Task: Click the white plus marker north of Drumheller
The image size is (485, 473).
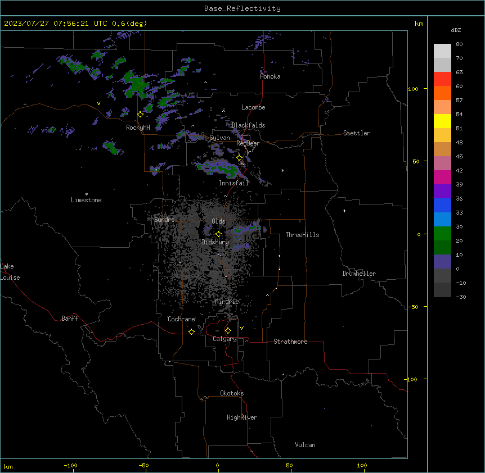Action: point(344,211)
